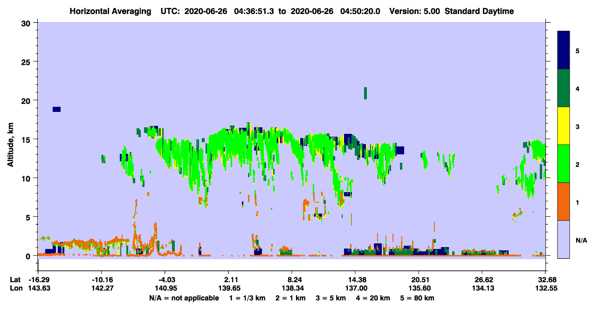Click the '5 = 80 km' legend entry

click(418, 298)
